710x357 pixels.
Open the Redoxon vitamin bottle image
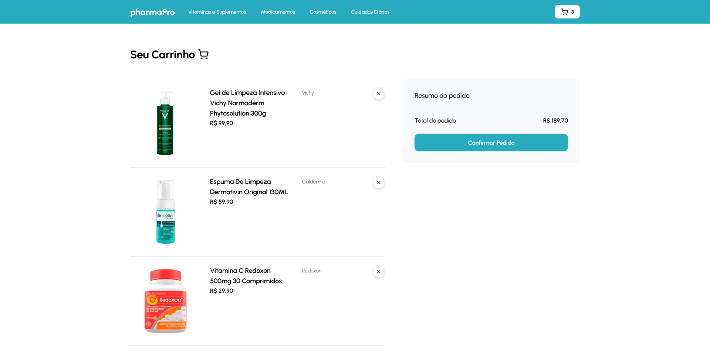click(x=165, y=301)
